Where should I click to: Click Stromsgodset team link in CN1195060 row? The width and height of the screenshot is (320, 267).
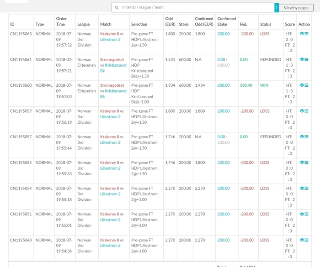[112, 85]
